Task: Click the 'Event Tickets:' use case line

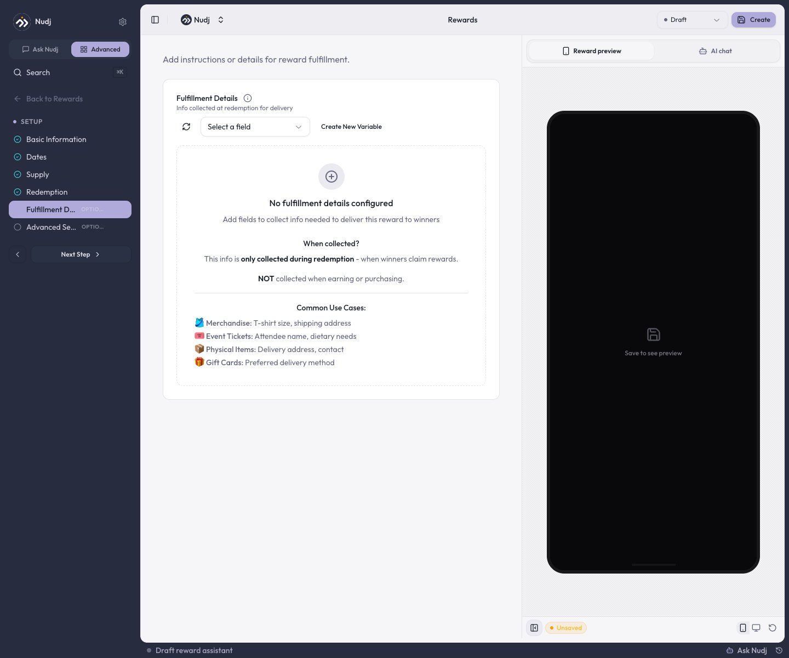Action: (276, 336)
